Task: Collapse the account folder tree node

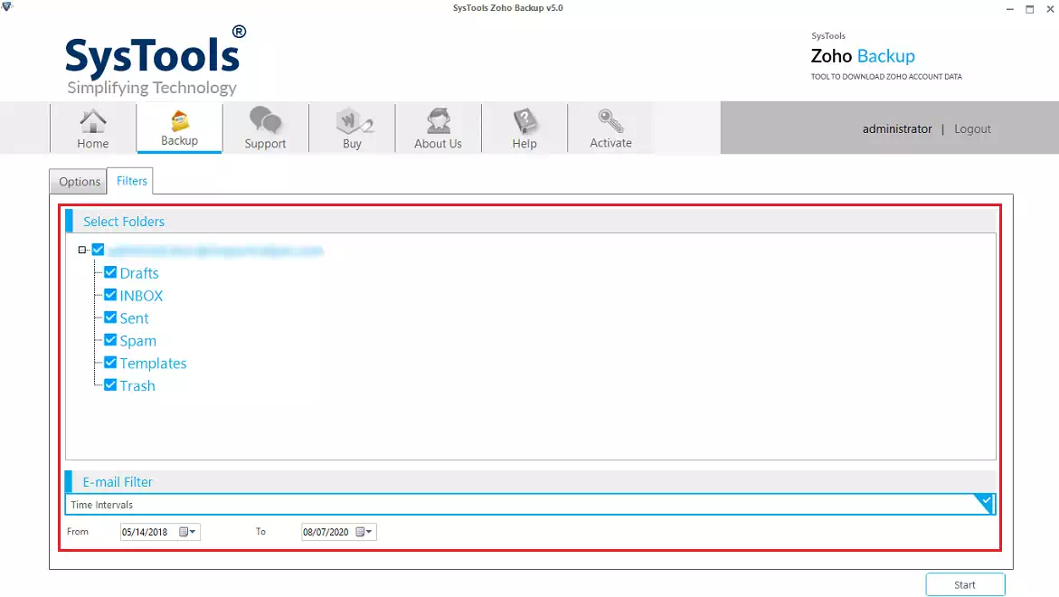Action: (x=82, y=250)
